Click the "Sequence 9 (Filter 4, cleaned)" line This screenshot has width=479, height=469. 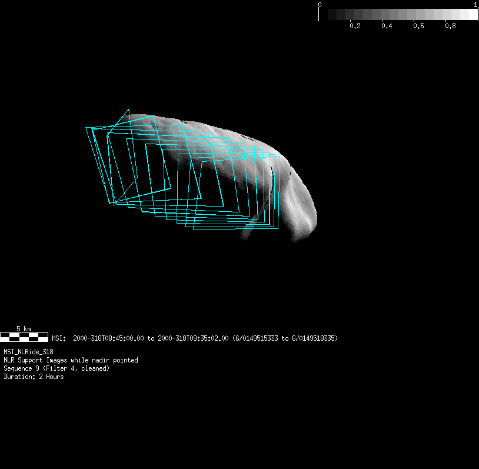pos(56,368)
